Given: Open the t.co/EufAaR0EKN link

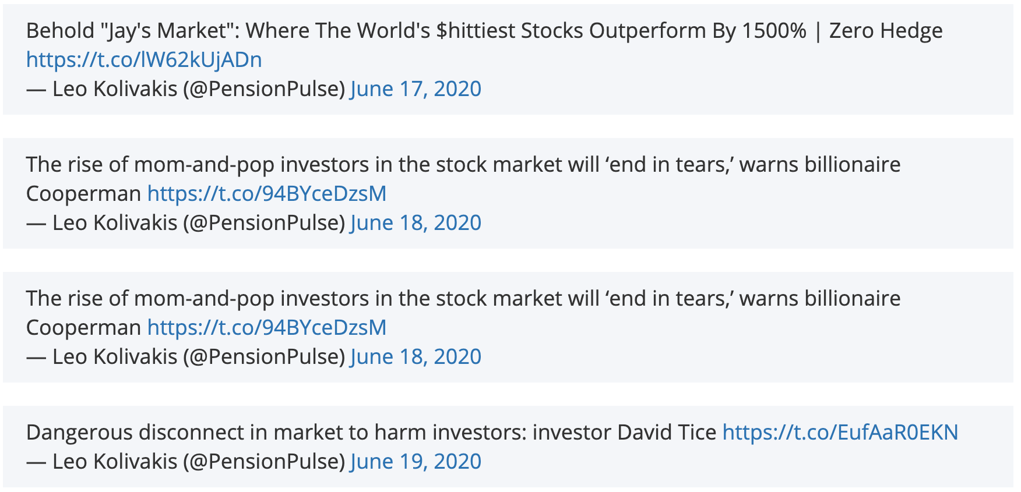Looking at the screenshot, I should [x=840, y=432].
